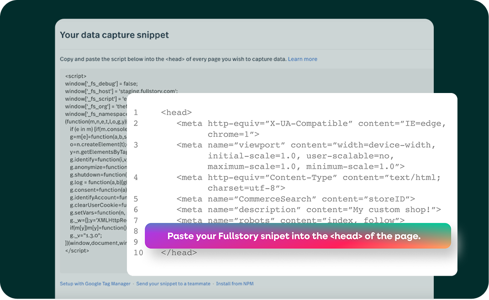Viewport: 489px width, 300px height.
Task: Click the g.log = function(a,b) line
Action: click(x=98, y=182)
